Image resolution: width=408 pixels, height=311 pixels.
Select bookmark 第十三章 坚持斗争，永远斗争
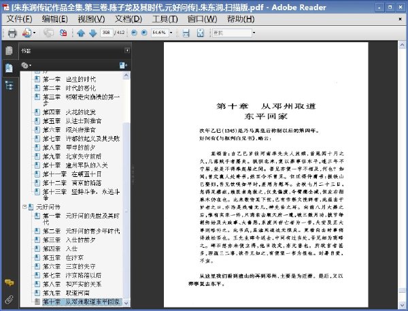click(81, 195)
